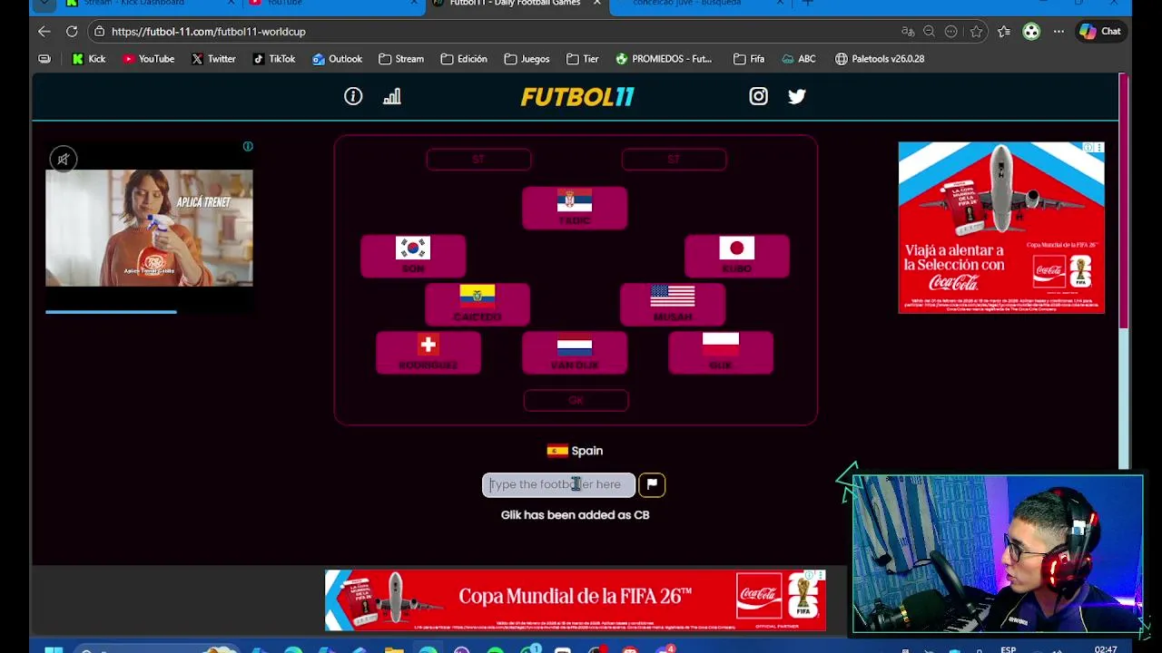Click the translate page icon
Image resolution: width=1162 pixels, height=653 pixels.
coord(908,31)
